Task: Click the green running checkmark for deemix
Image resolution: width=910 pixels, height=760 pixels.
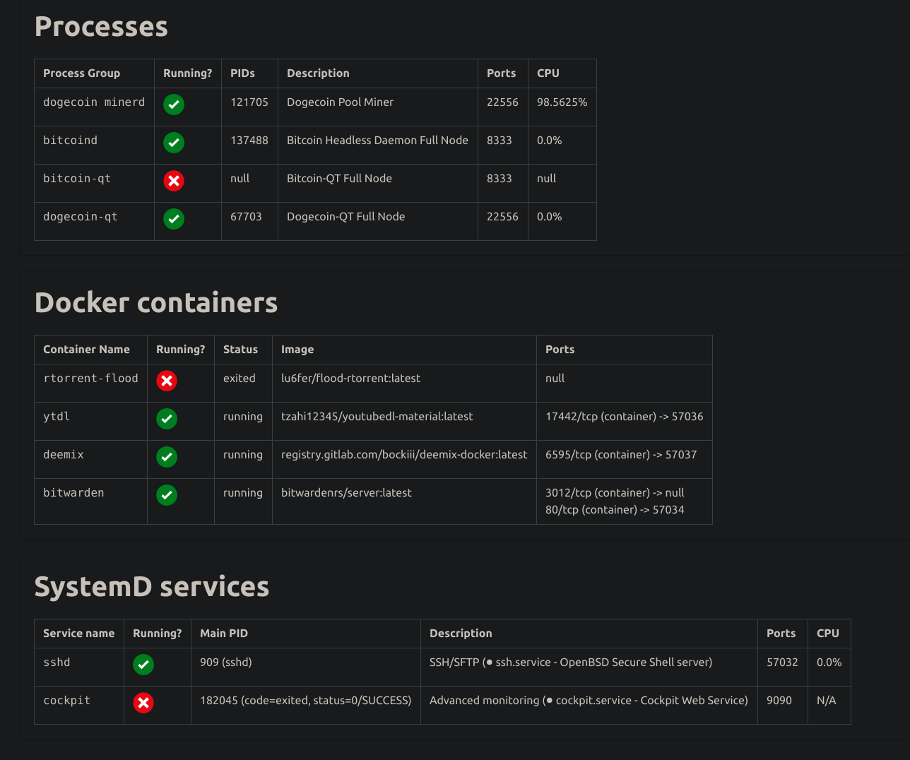Action: tap(167, 457)
